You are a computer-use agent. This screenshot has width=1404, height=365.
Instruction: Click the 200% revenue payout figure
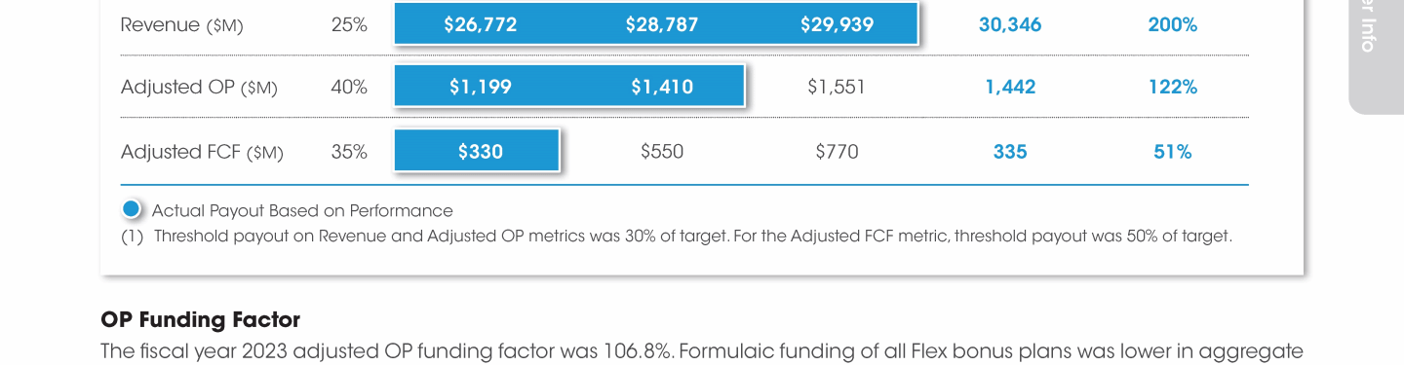pyautogui.click(x=1173, y=24)
